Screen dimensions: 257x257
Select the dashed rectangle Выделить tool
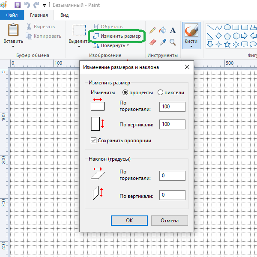(79, 30)
